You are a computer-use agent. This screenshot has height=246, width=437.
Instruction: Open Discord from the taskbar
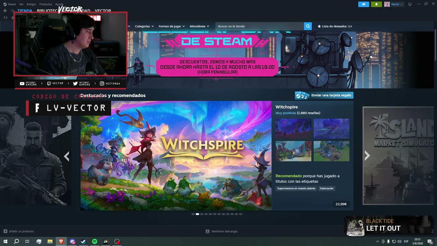[x=72, y=242]
